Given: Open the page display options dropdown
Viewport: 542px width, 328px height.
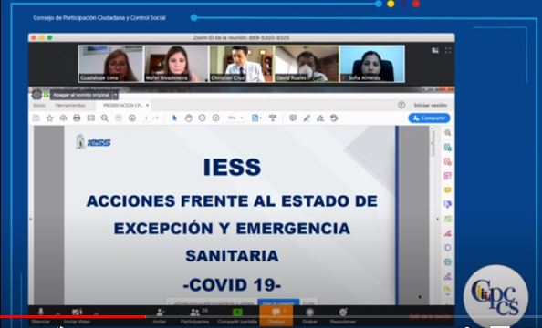Looking at the screenshot, I should click(x=256, y=118).
